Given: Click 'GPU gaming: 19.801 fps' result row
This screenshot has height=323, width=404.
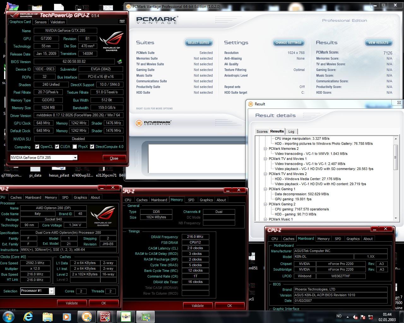Looking at the screenshot, I should pos(293,199).
